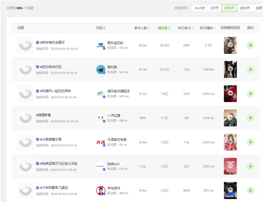Viewport: 263px width, 202px height.
Task: Open 哈弗SUV initiator profile link
Action: (x=114, y=164)
